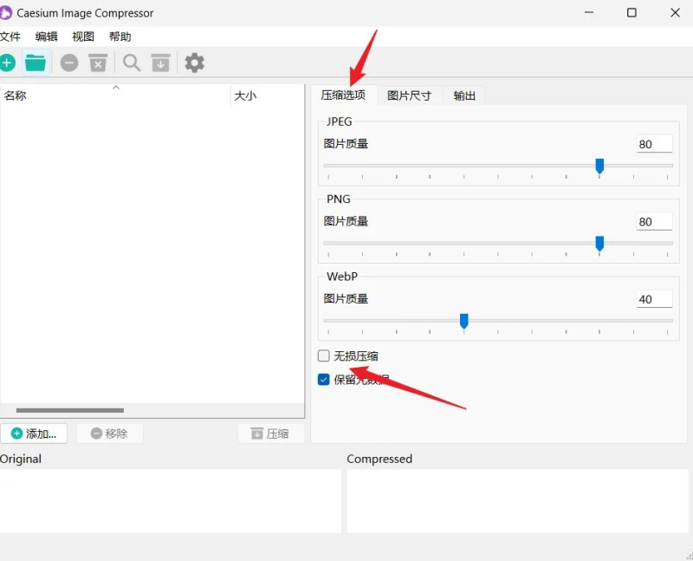The height and width of the screenshot is (561, 693).
Task: Click the sort arrow on the 名称 column
Action: (x=115, y=88)
